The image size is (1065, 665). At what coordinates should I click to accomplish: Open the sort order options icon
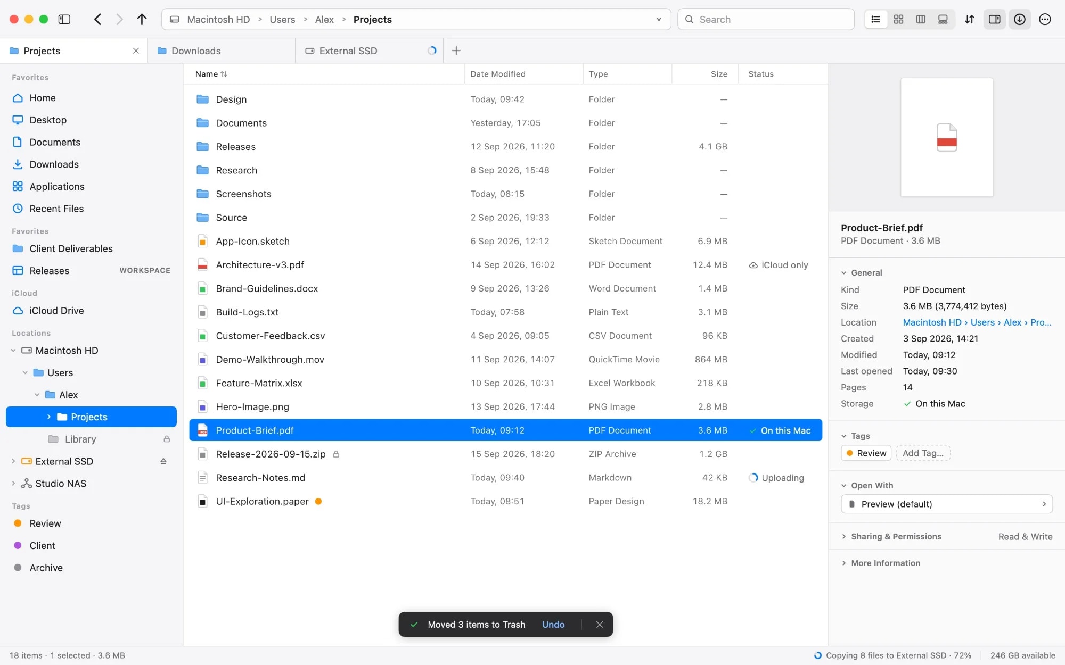click(x=970, y=19)
